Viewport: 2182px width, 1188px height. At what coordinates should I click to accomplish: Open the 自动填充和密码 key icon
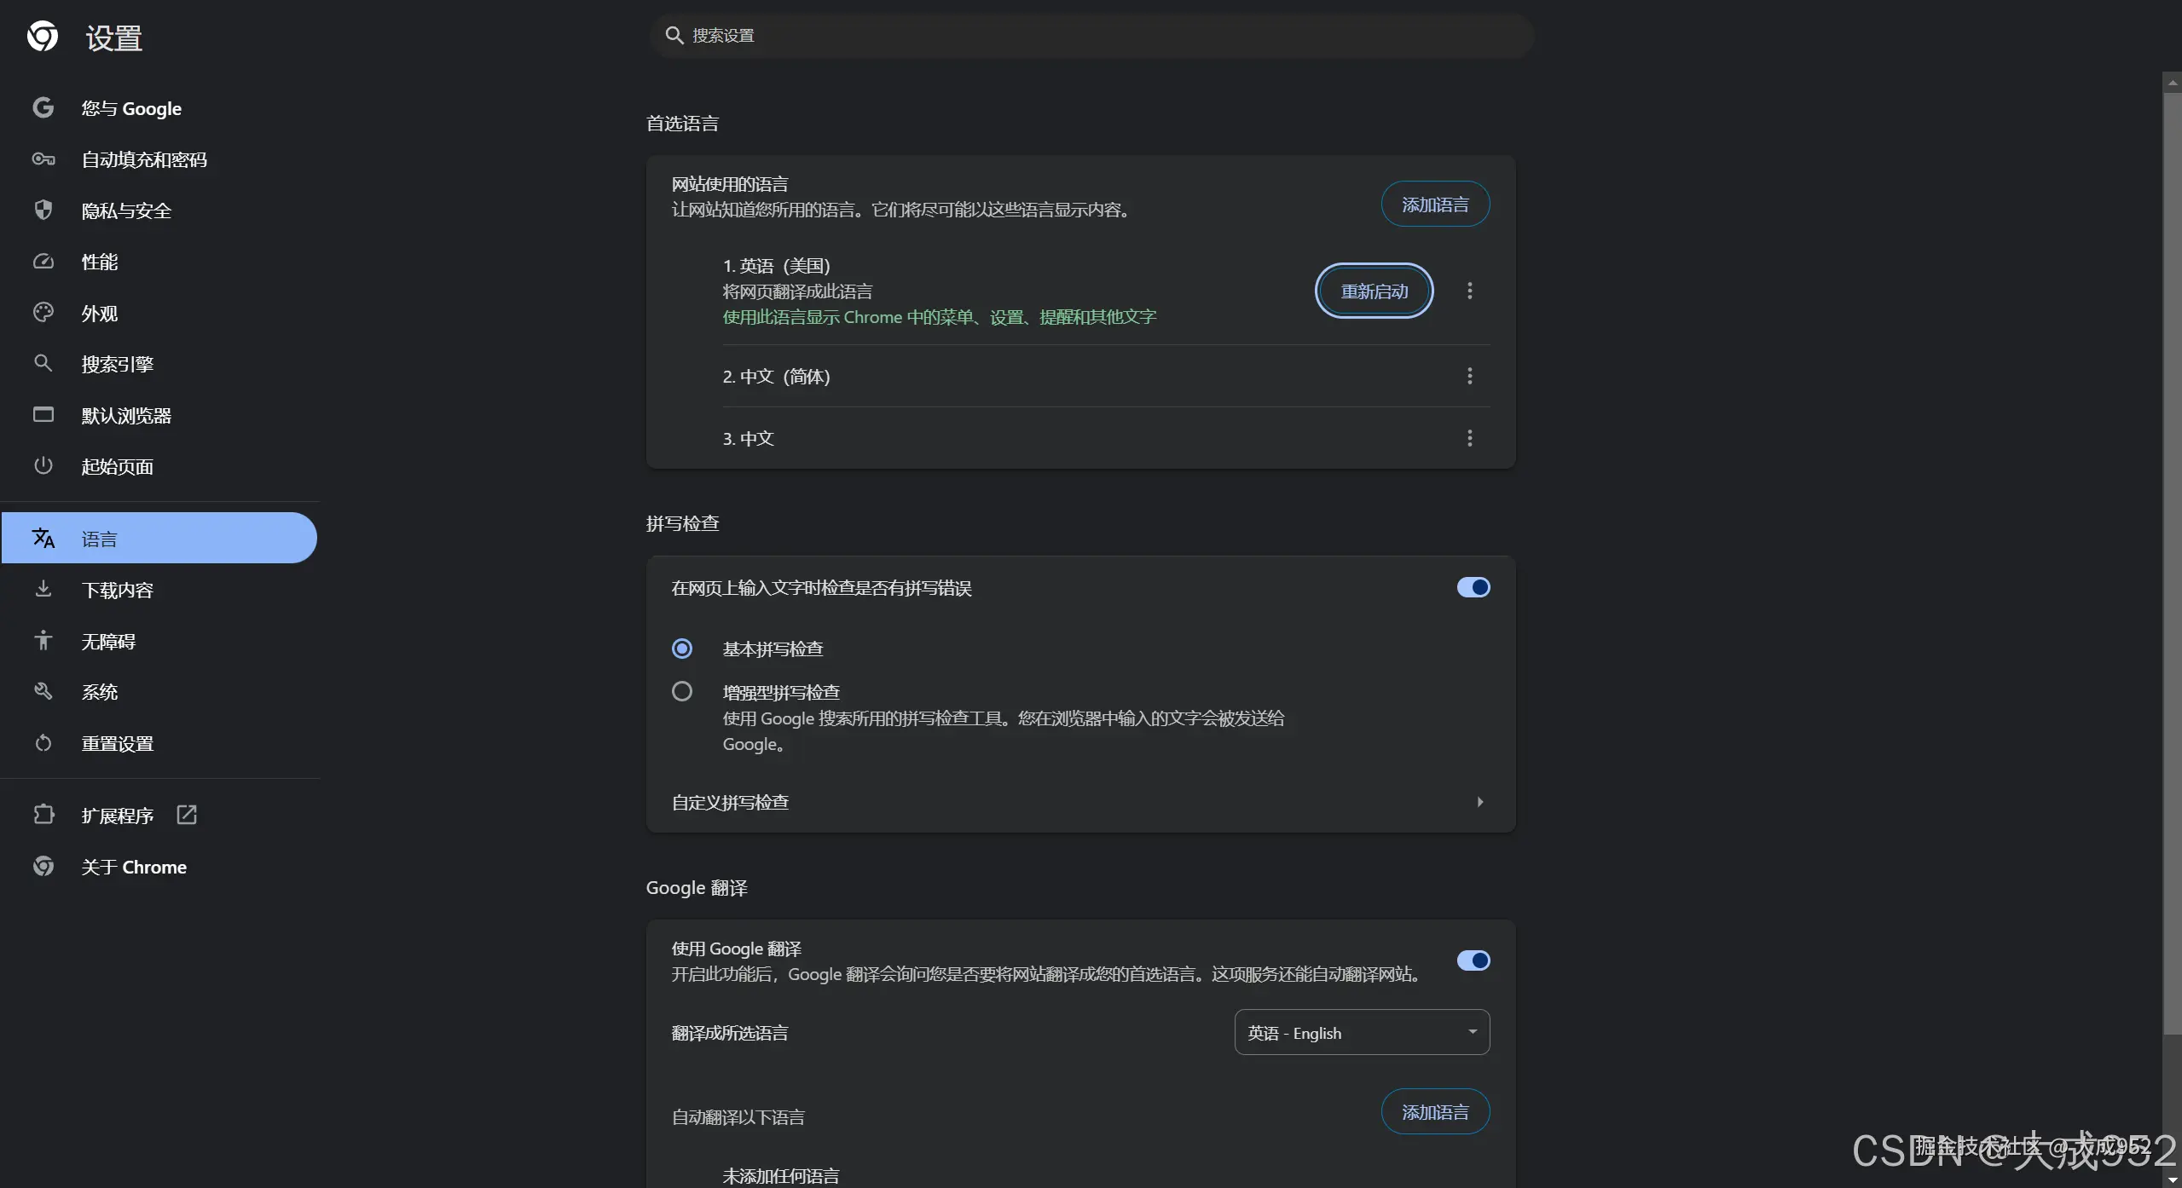tap(43, 159)
